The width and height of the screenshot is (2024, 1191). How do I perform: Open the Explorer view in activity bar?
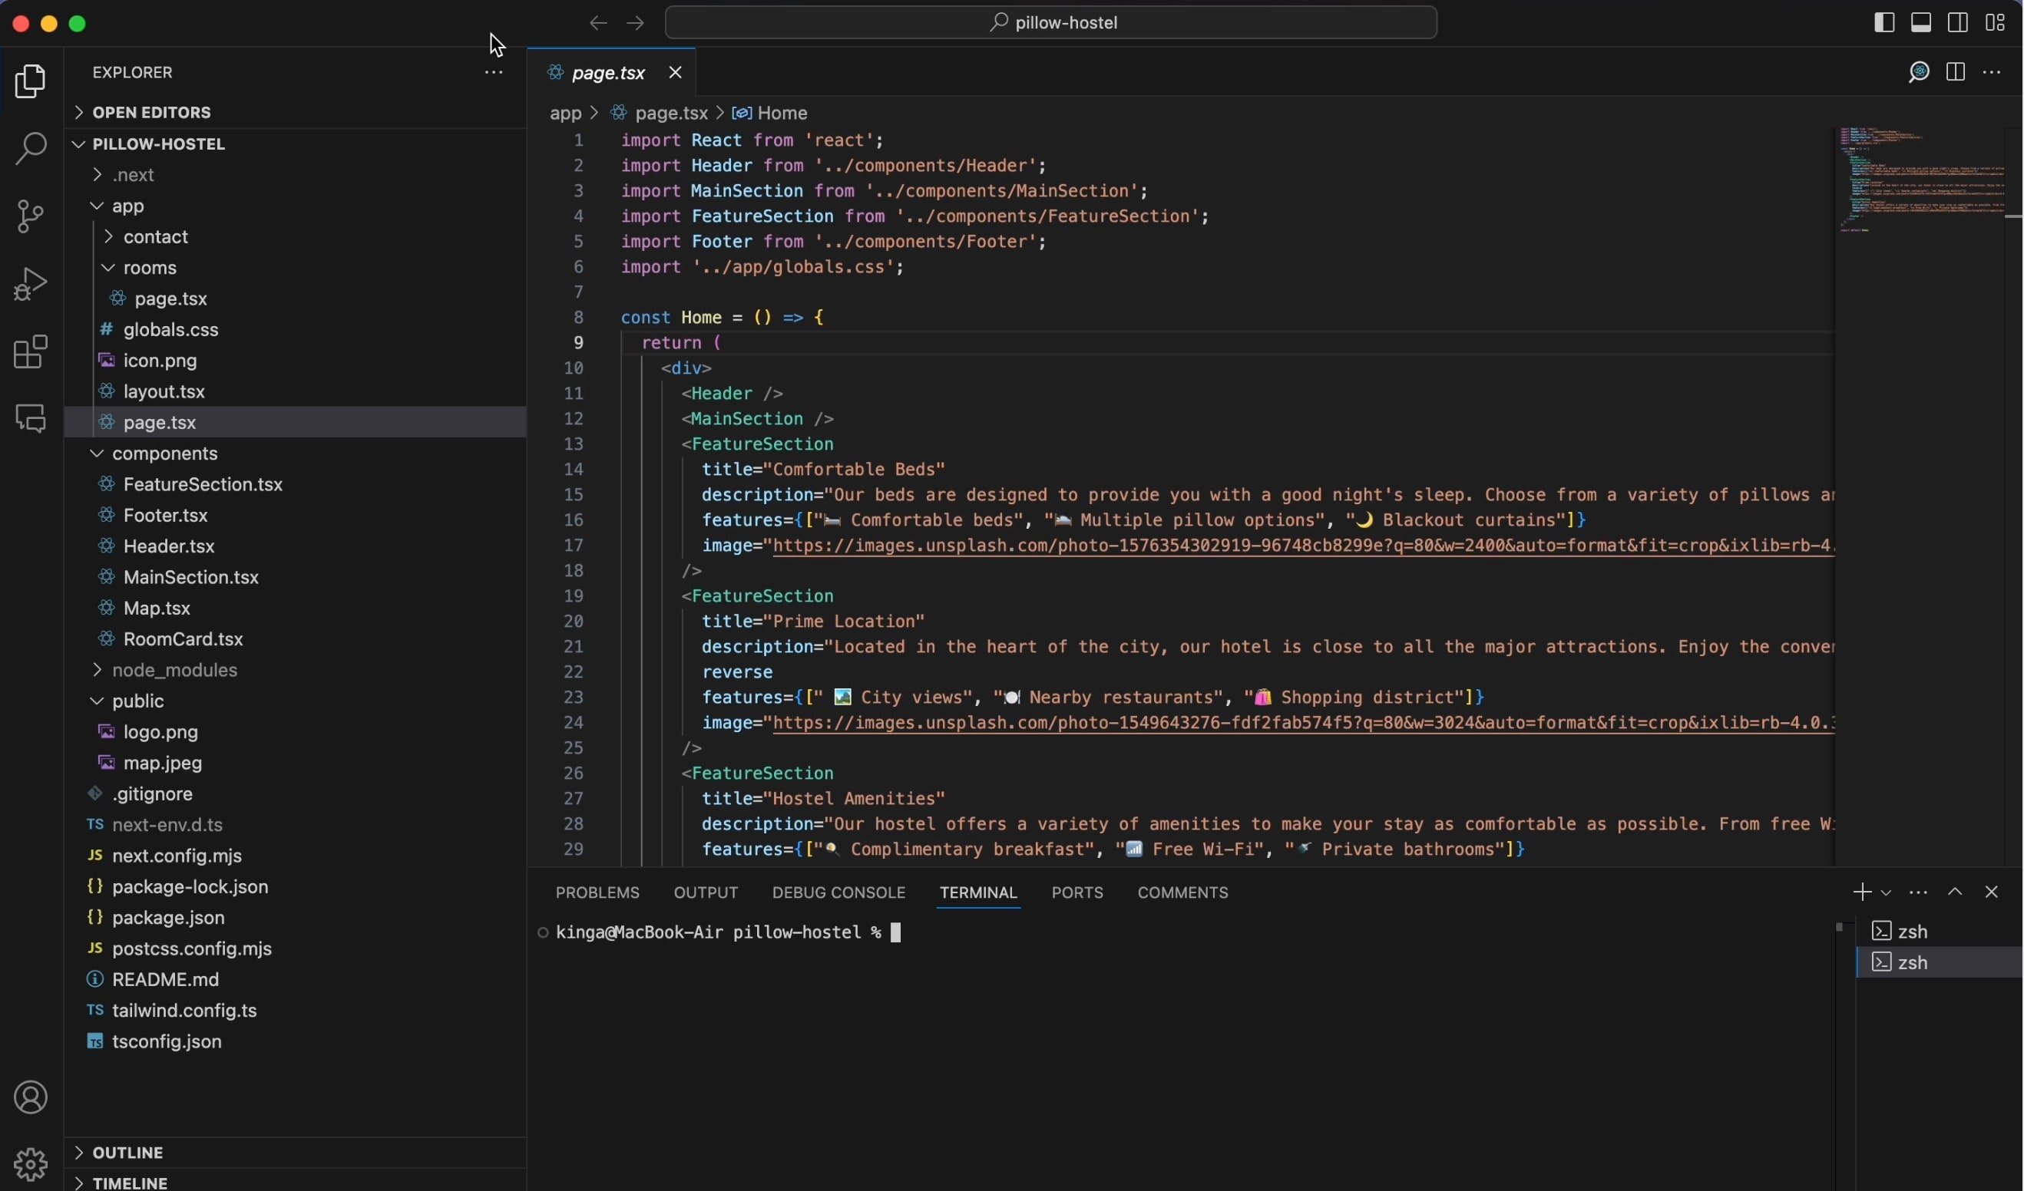(31, 82)
